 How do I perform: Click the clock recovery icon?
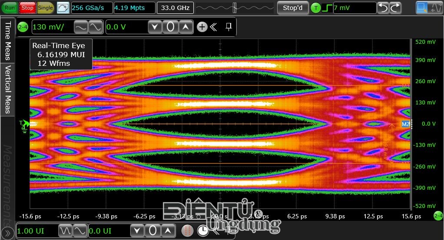(203, 231)
